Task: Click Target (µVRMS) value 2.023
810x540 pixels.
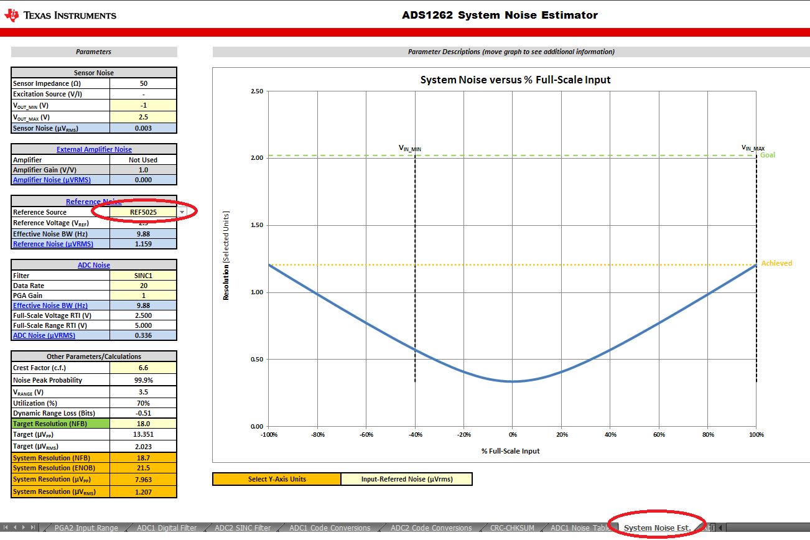Action: (x=143, y=446)
